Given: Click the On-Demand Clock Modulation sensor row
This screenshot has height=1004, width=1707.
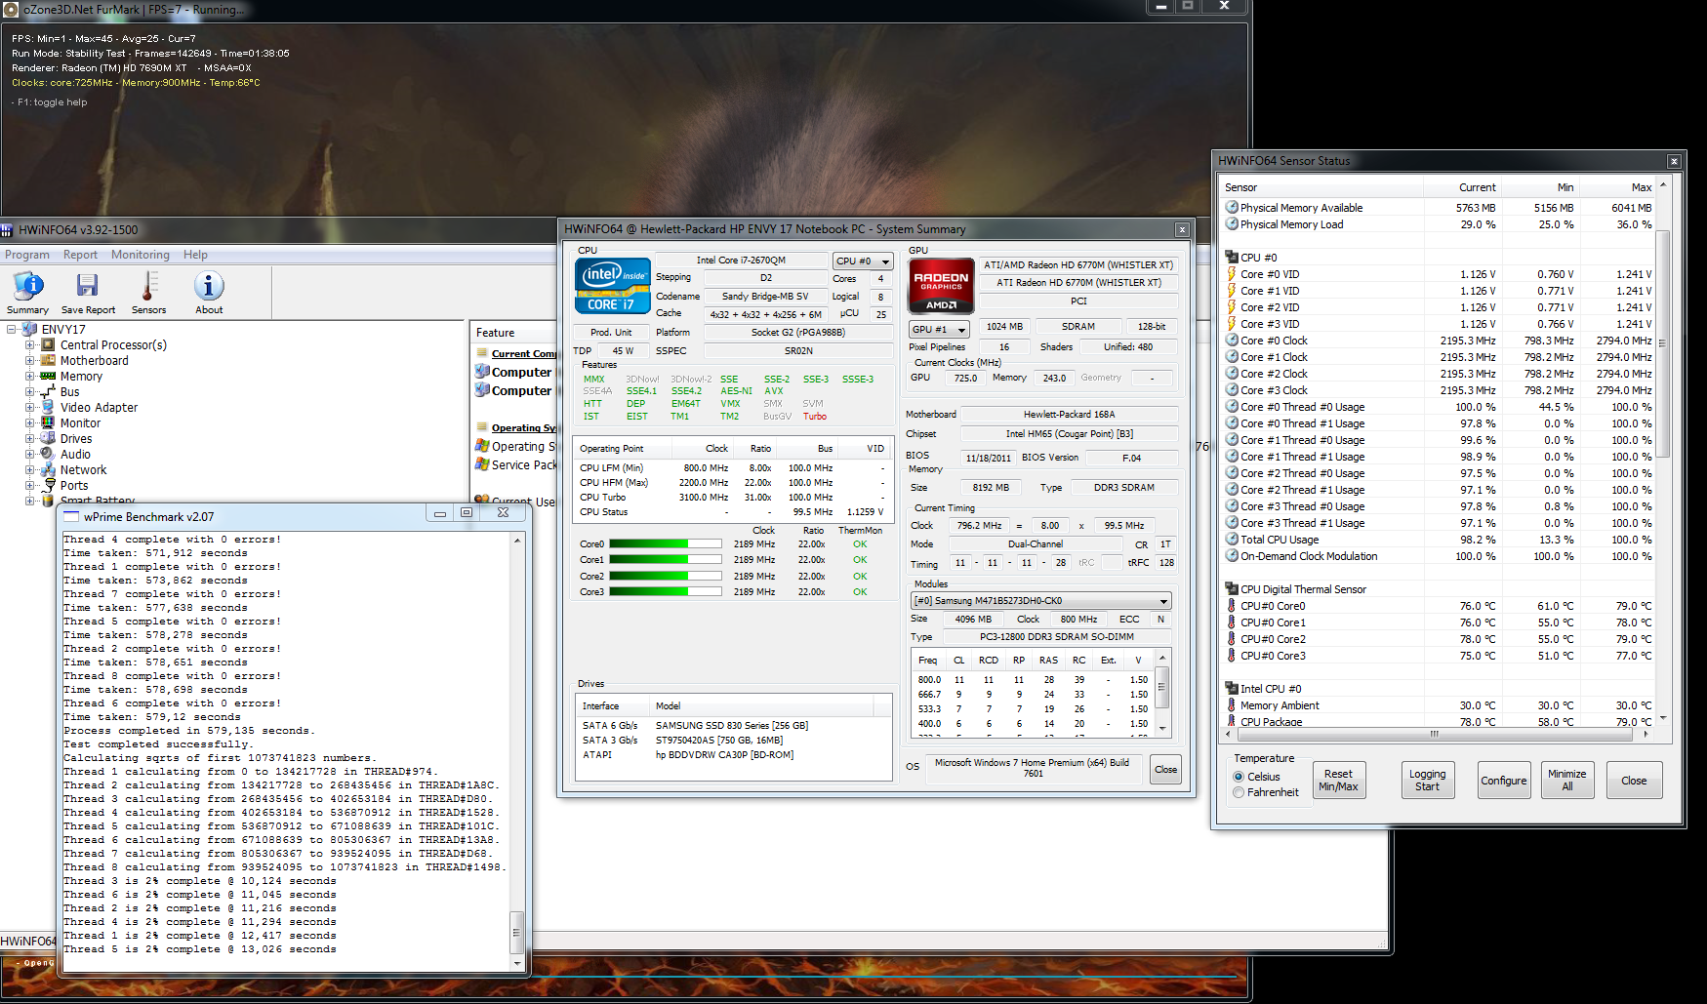Looking at the screenshot, I should pyautogui.click(x=1438, y=556).
